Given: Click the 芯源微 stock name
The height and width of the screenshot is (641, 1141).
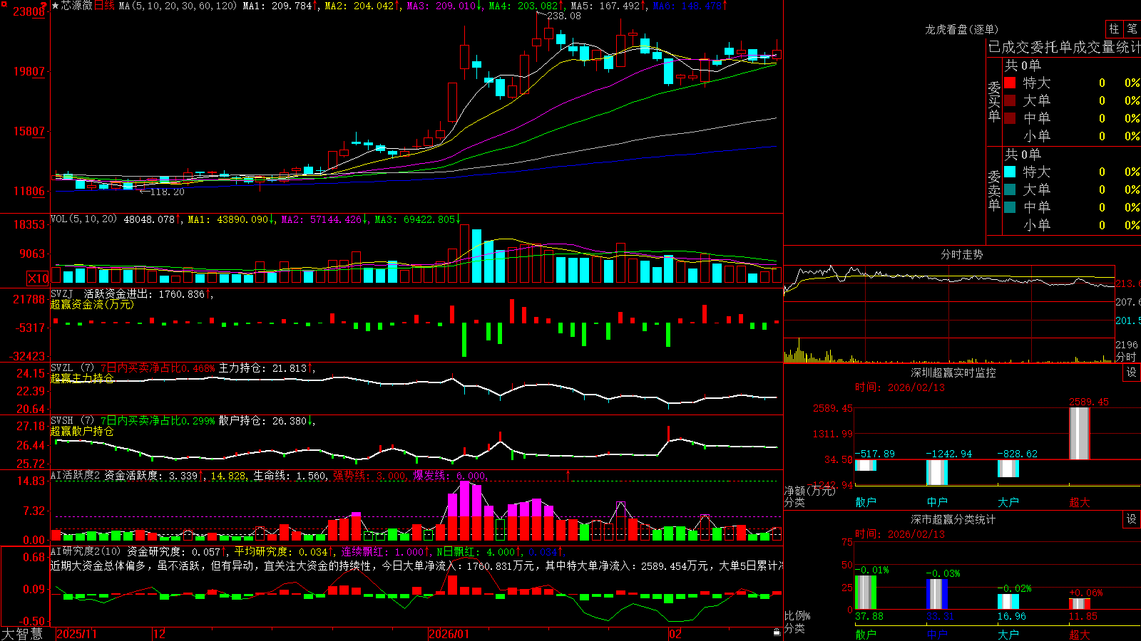Looking at the screenshot, I should tap(77, 6).
